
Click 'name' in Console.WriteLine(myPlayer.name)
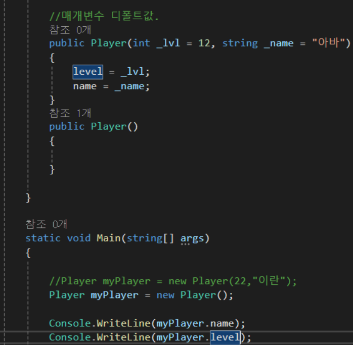(222, 324)
